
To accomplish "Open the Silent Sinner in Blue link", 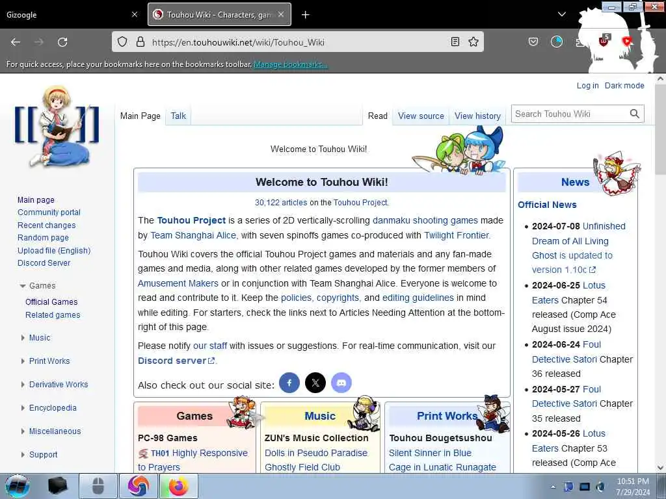I will point(430,453).
